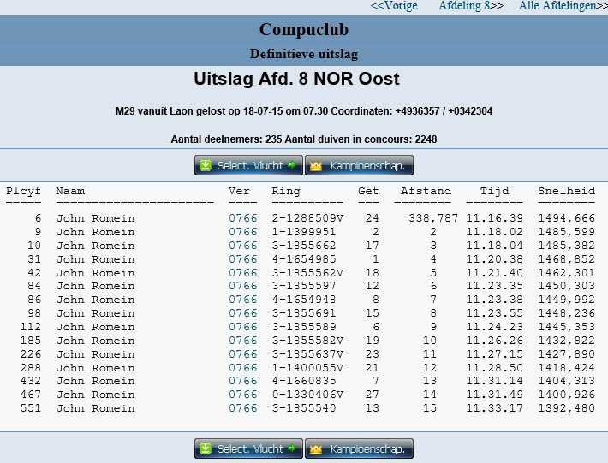Click arrival time 11.21.40

pyautogui.click(x=494, y=273)
